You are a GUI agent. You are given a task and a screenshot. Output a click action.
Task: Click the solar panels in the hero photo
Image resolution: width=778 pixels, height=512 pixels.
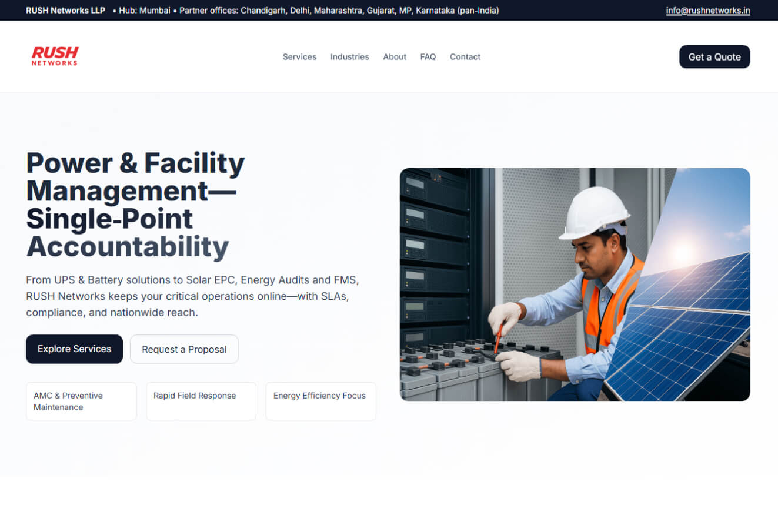tap(688, 329)
